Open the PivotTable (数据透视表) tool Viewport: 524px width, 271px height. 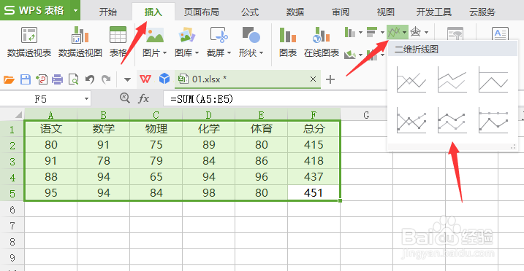point(29,42)
